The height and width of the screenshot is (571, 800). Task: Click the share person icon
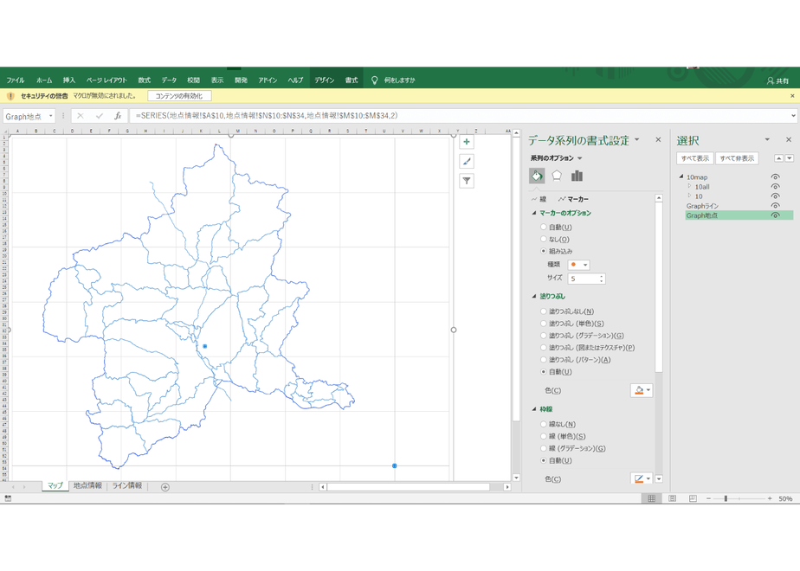(771, 80)
